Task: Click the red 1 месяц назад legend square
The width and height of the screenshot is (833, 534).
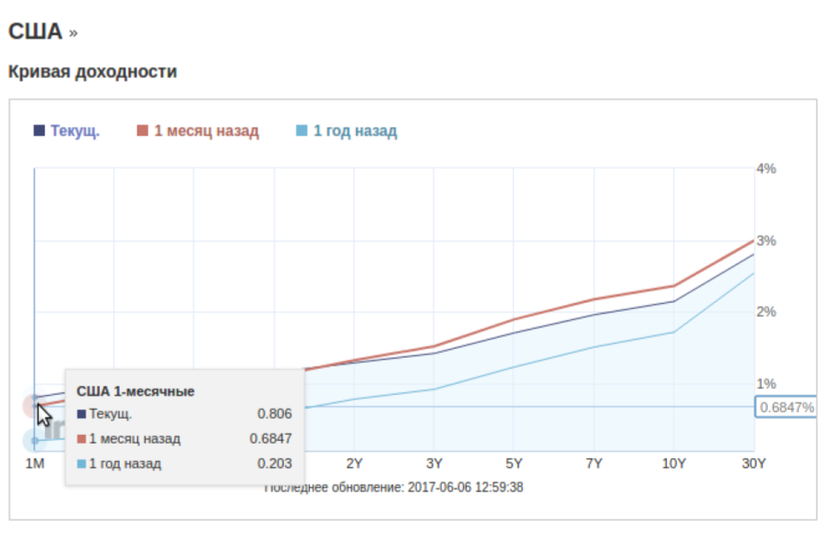Action: 142,131
